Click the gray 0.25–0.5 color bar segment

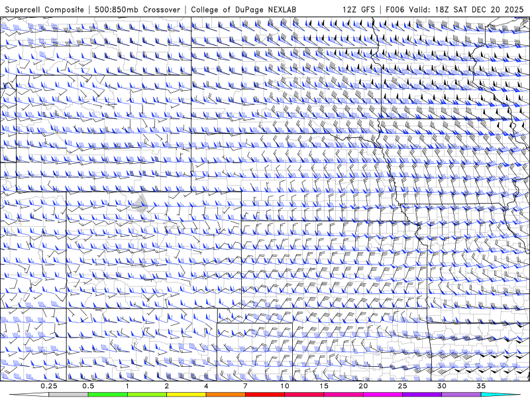pos(68,395)
